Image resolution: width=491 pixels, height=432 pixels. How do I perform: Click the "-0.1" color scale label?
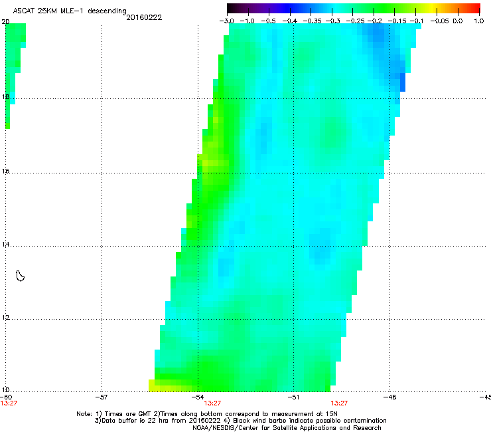click(417, 21)
